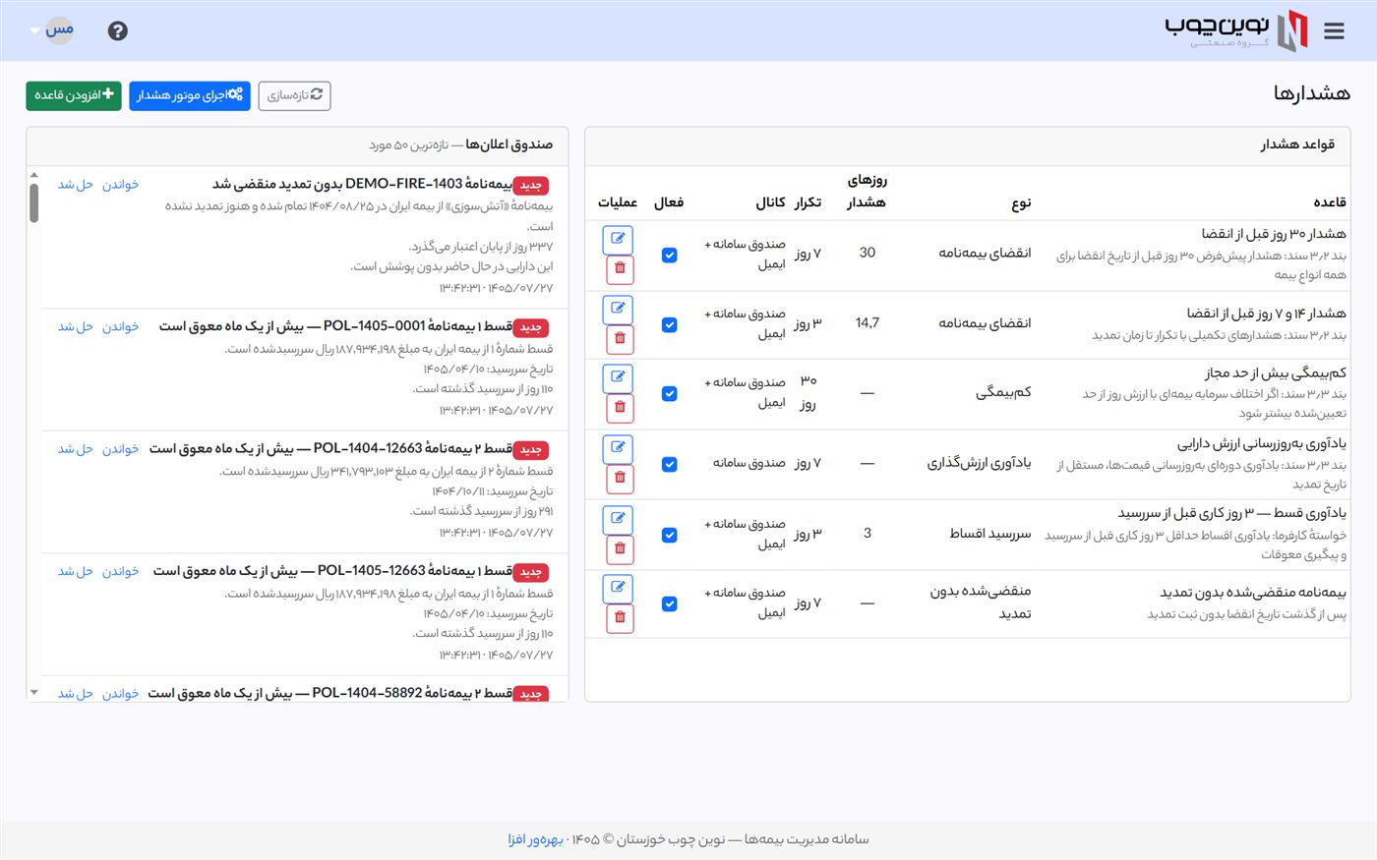This screenshot has height=860, width=1377.
Task: Mark POL-1404-12663 notification as read
Action: 121,449
